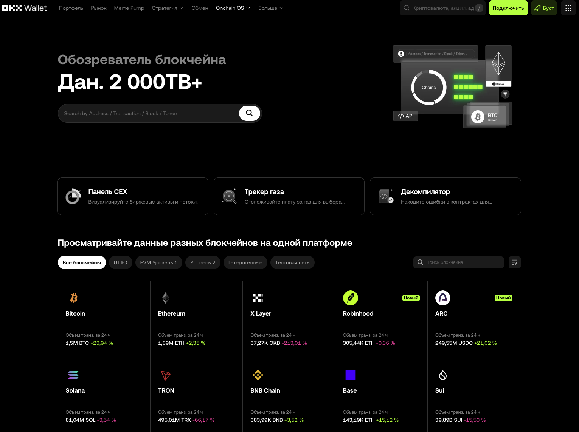Select the Все блокчейны filter tab

(82, 262)
